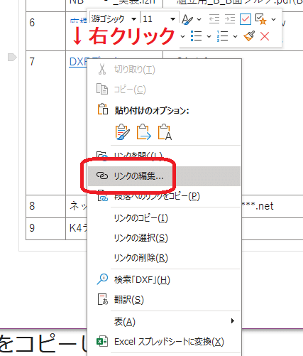Decrease indent in mini toolbar
This screenshot has height=356, width=303.
214,19
